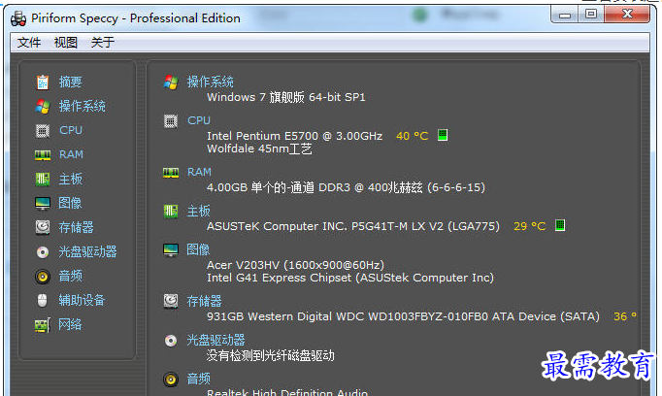The height and width of the screenshot is (396, 662).
Task: Click the Intel G41 Express Chipset line
Action: (x=350, y=278)
